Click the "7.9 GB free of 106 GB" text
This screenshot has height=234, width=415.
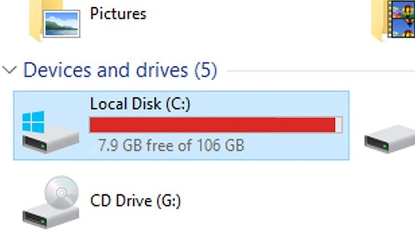(x=171, y=145)
